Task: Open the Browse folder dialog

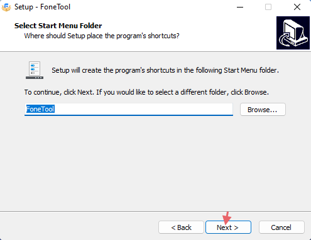Action: click(x=263, y=110)
